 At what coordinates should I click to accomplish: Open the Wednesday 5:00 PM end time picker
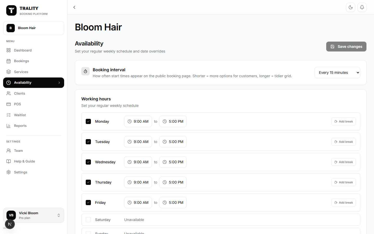point(173,162)
